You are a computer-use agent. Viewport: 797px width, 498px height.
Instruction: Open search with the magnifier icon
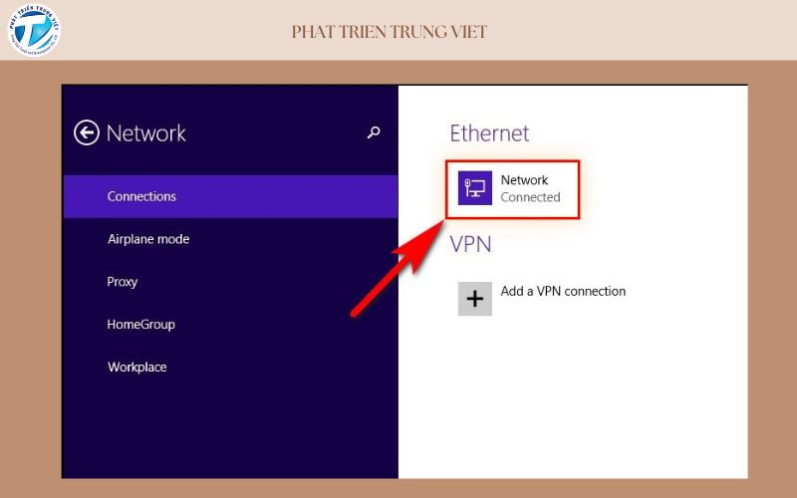374,131
